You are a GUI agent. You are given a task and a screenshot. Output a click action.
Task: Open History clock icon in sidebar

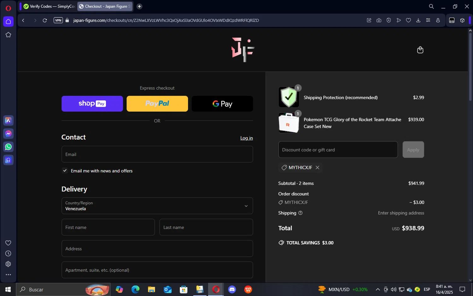[9, 253]
